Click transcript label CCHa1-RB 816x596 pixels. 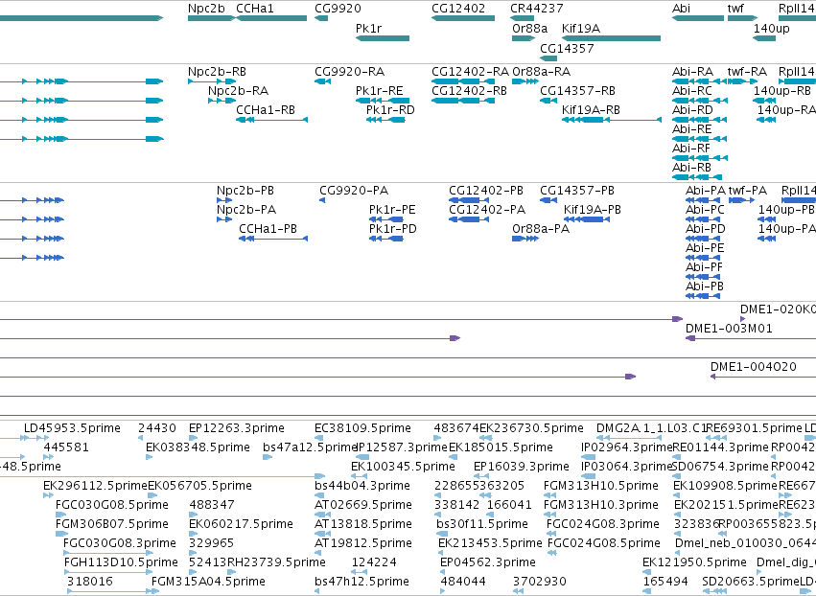(x=266, y=110)
